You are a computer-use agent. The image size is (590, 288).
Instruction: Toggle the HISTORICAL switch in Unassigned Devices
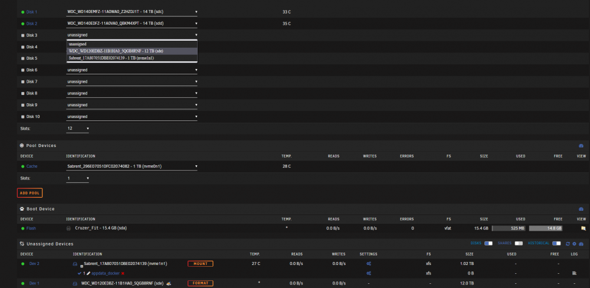tap(556, 244)
